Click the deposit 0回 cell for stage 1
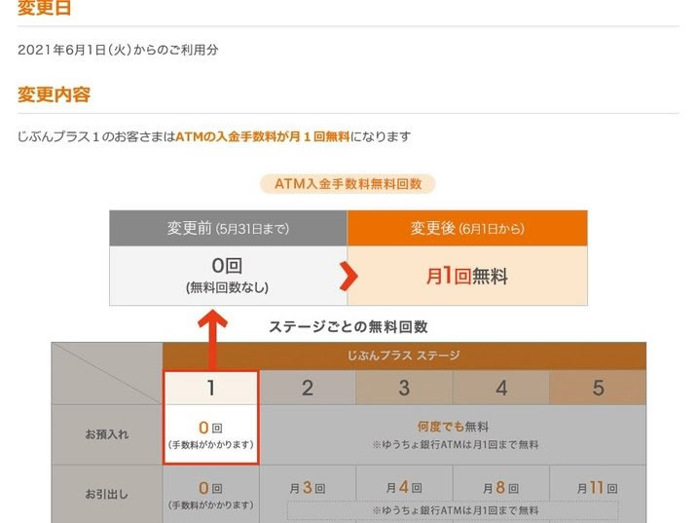Screen dimensions: 697x523 (211, 434)
